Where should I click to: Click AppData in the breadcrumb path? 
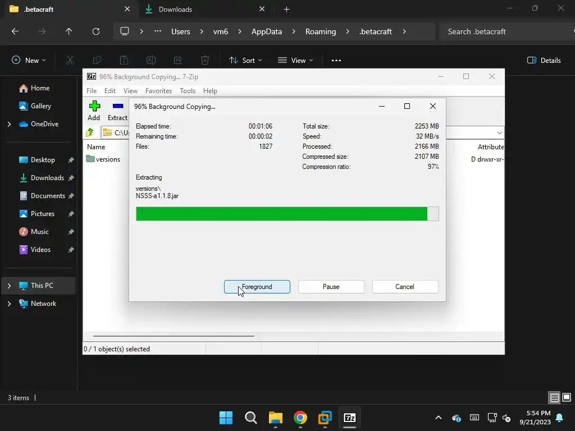267,31
